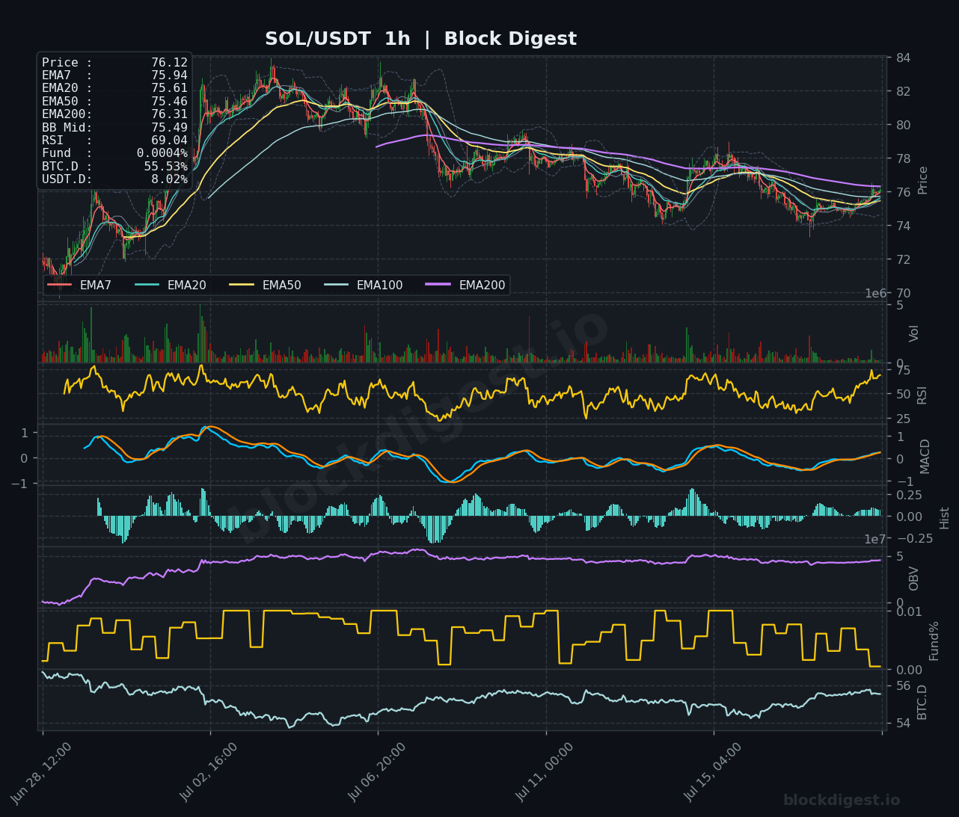
Task: Select the Price value 76.12 row
Action: click(x=114, y=63)
